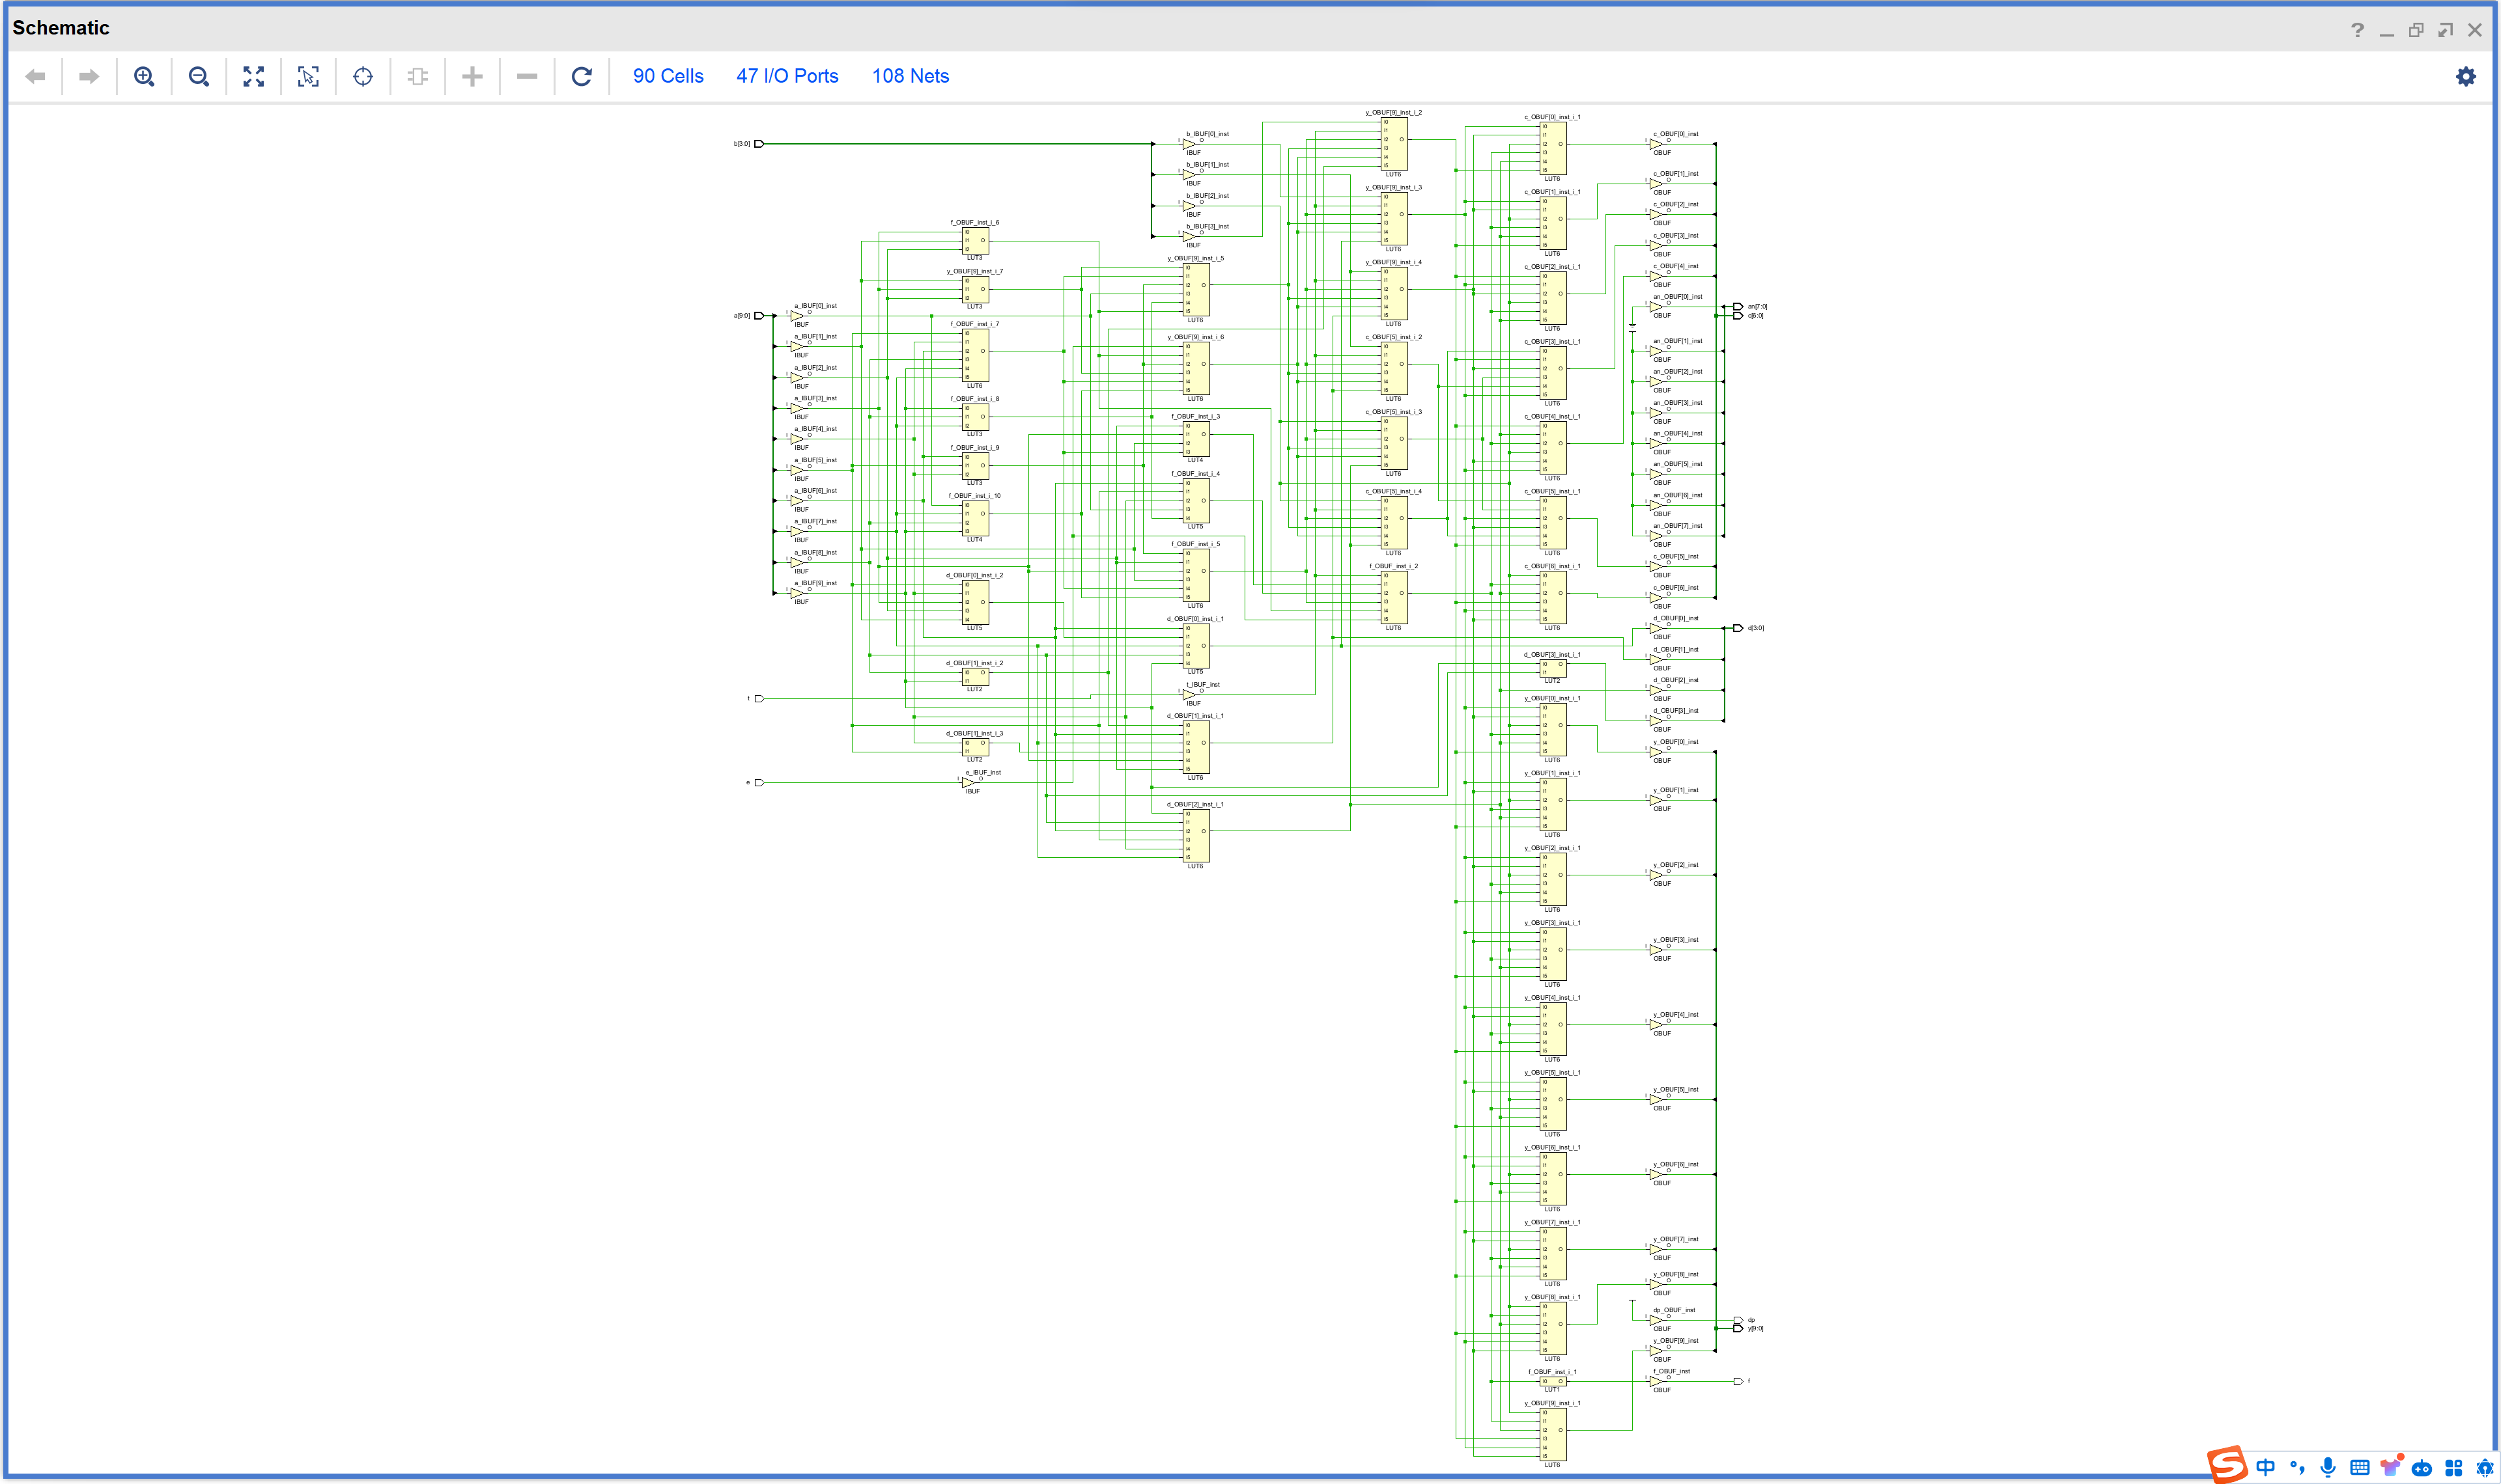The height and width of the screenshot is (1484, 2501).
Task: Select the b[3:0] input port
Action: (759, 144)
